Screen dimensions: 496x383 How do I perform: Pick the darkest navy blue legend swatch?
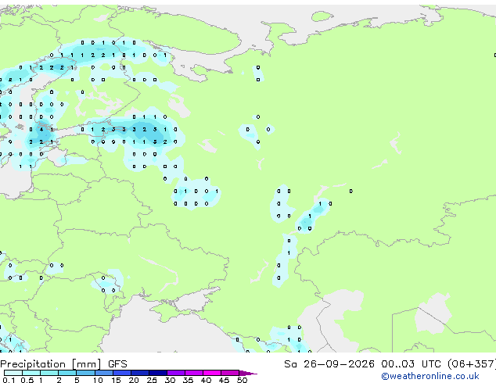[x=158, y=373]
